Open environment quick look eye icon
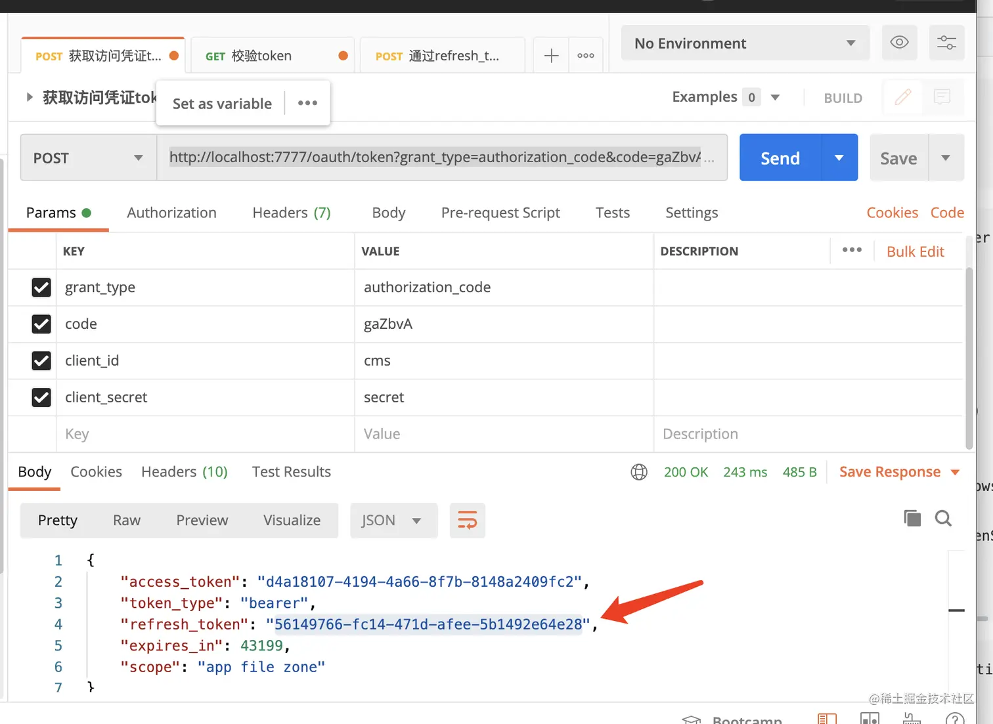993x724 pixels. tap(899, 43)
